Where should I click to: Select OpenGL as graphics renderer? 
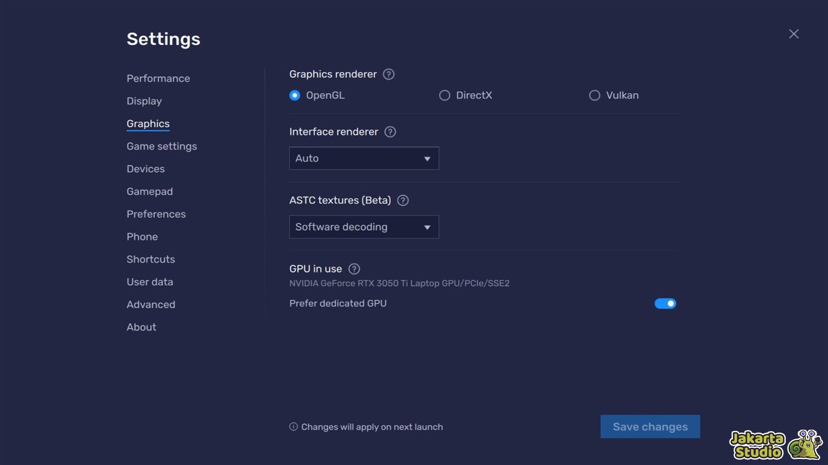coord(295,95)
